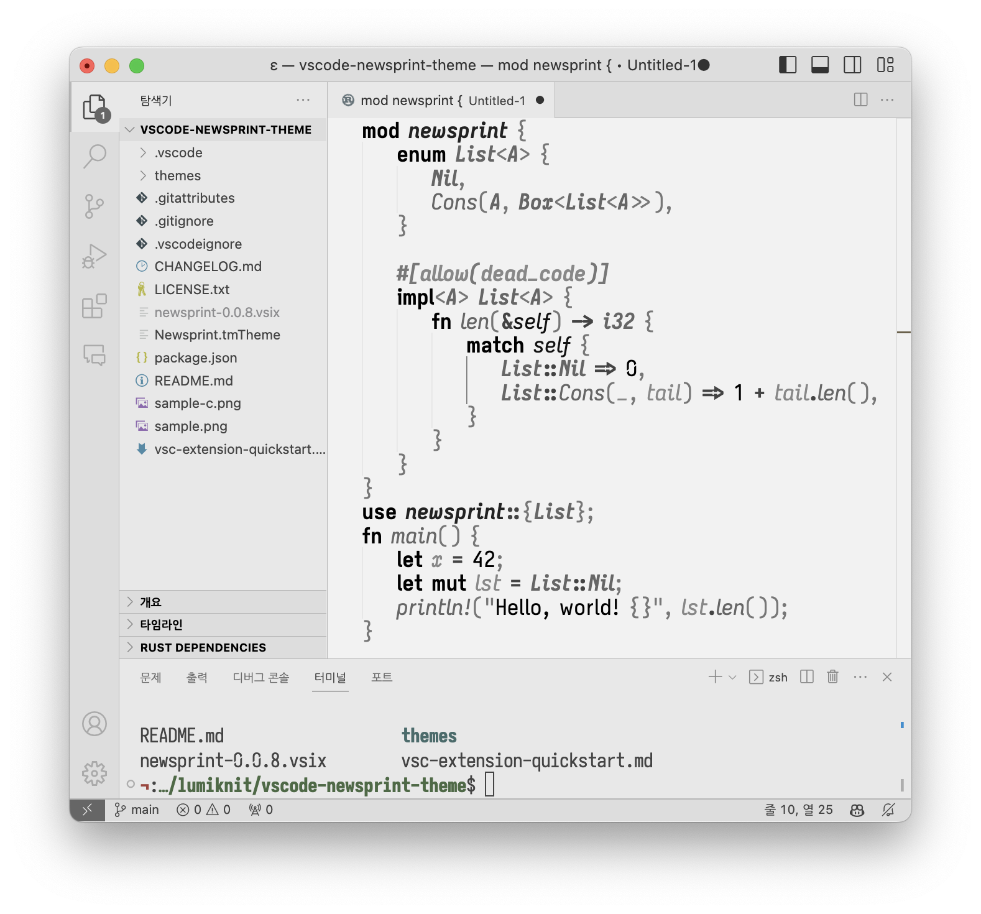Expand the 타임라인 timeline section

point(223,624)
